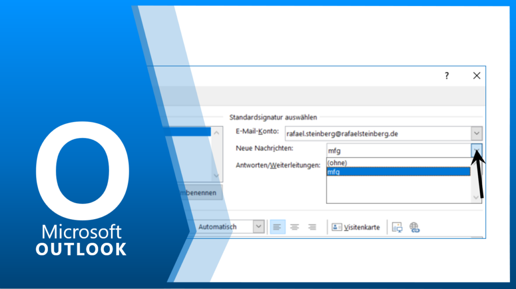The image size is (516, 289).
Task: Click the E-Mail-Konto field with rafael.steinberg address
Action: [378, 134]
